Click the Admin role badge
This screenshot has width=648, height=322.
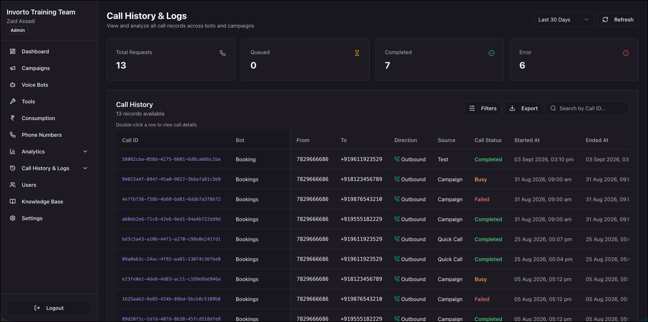[18, 30]
